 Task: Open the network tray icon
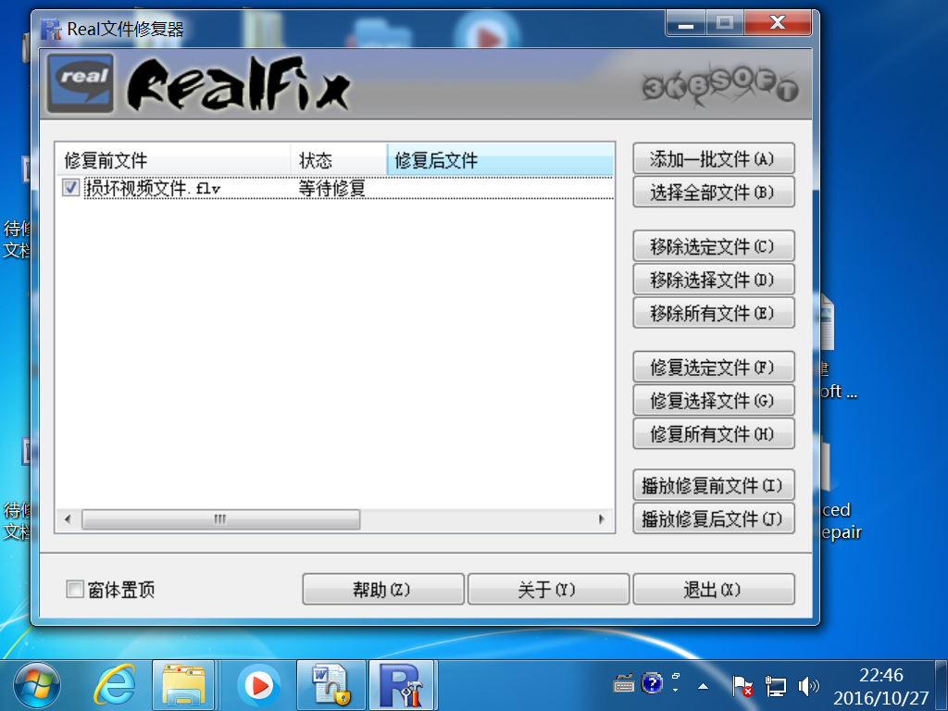pos(775,686)
